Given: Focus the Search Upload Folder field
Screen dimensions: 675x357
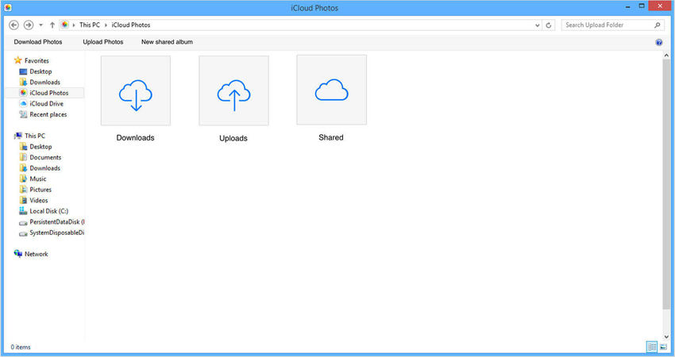Looking at the screenshot, I should pos(612,25).
